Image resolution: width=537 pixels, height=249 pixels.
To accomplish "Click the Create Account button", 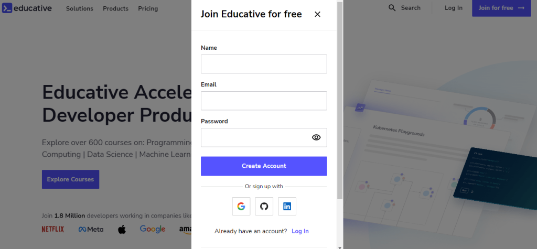I will 264,166.
